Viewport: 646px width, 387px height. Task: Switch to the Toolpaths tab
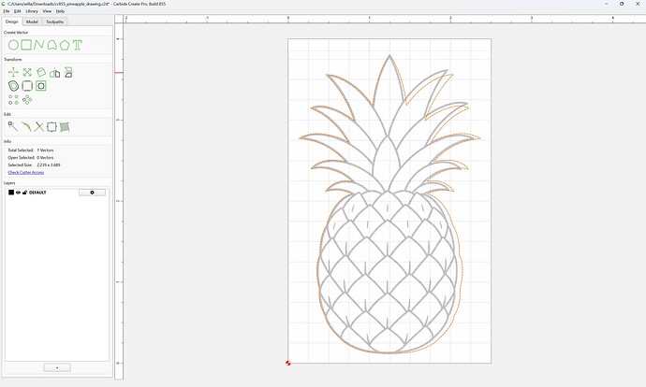55,21
